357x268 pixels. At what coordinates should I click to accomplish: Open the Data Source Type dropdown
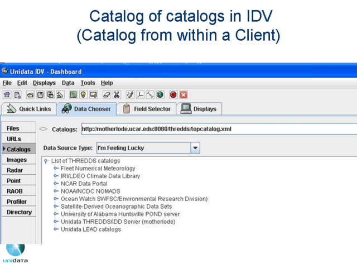click(195, 149)
